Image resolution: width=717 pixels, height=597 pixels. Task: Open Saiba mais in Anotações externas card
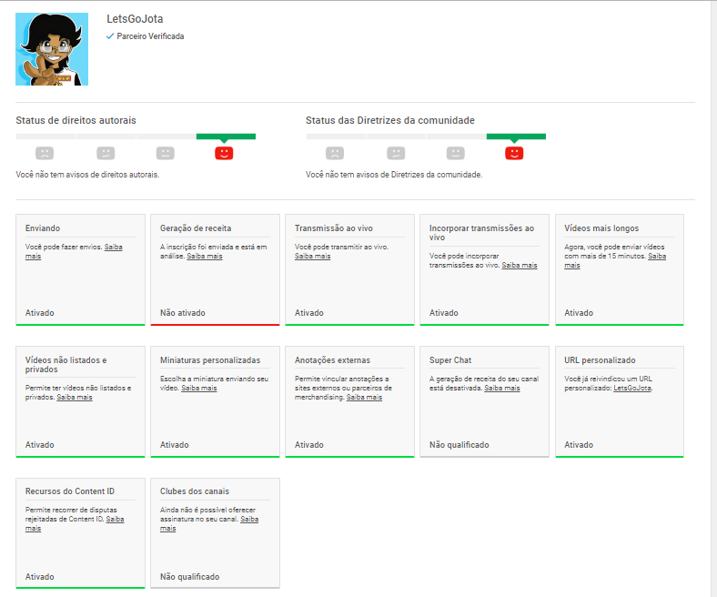tap(364, 397)
